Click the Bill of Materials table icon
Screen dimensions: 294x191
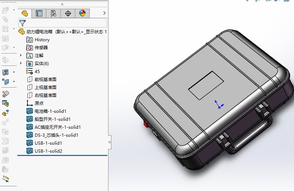click(5, 103)
